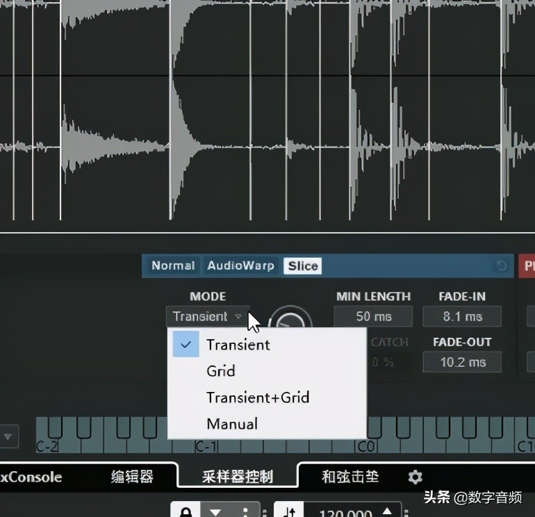Open the 采样器控制 tab
Viewport: 535px width, 517px height.
click(x=238, y=477)
